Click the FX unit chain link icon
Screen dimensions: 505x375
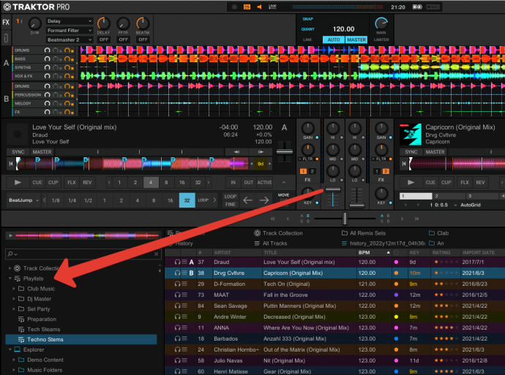click(x=6, y=38)
